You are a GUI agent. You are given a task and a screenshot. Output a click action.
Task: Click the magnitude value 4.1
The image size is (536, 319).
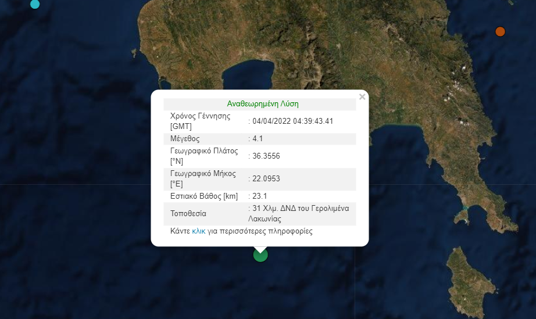click(258, 139)
